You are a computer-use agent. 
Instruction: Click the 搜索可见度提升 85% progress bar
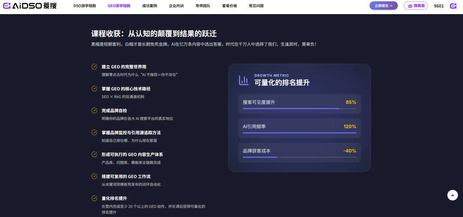tap(299, 109)
